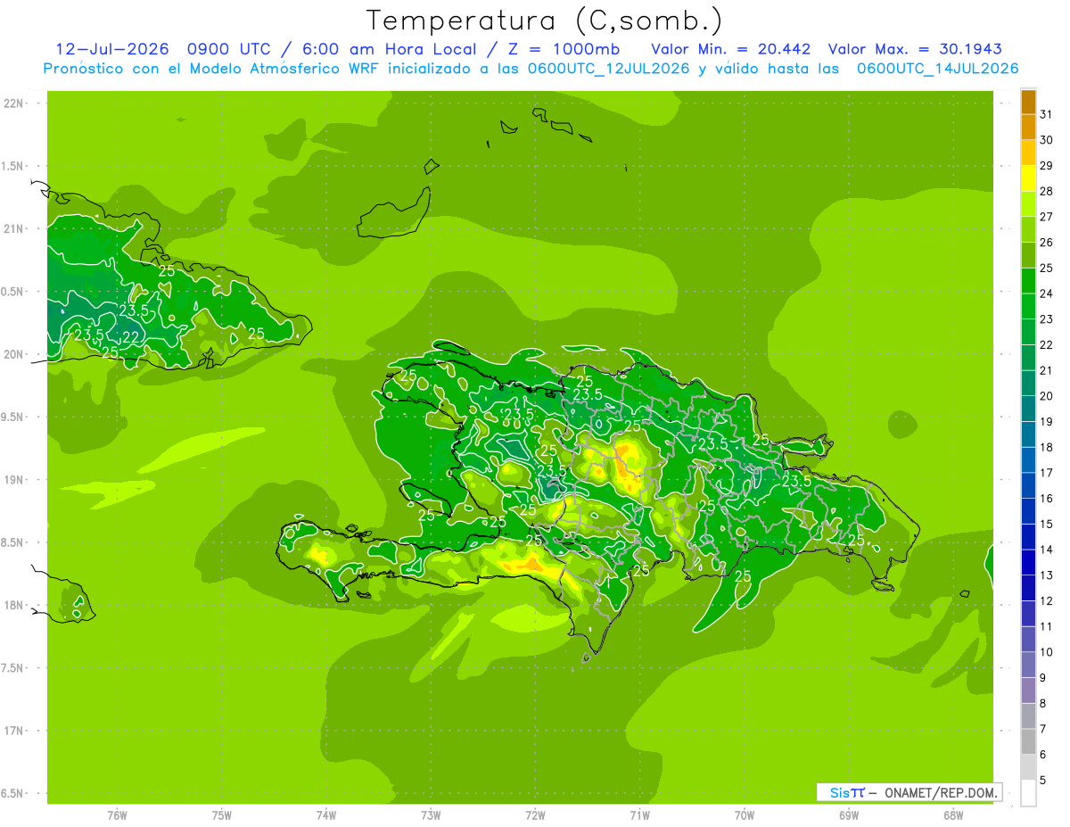Viewport: 1070px width, 827px height.
Task: Click the "18N" latitude axis label
Action: [x=14, y=606]
